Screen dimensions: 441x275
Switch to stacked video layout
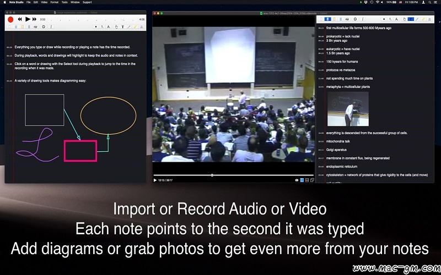tap(307, 180)
